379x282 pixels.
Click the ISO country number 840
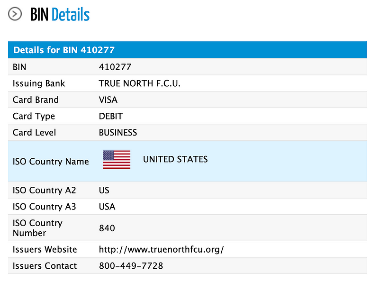point(107,228)
